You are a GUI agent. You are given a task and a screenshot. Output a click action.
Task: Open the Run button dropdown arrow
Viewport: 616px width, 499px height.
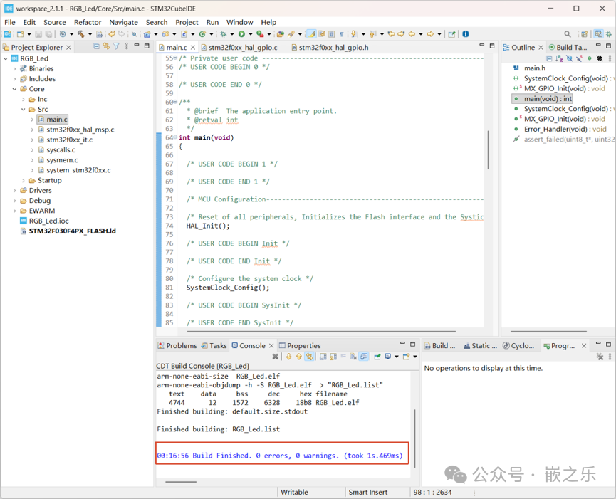tap(250, 33)
